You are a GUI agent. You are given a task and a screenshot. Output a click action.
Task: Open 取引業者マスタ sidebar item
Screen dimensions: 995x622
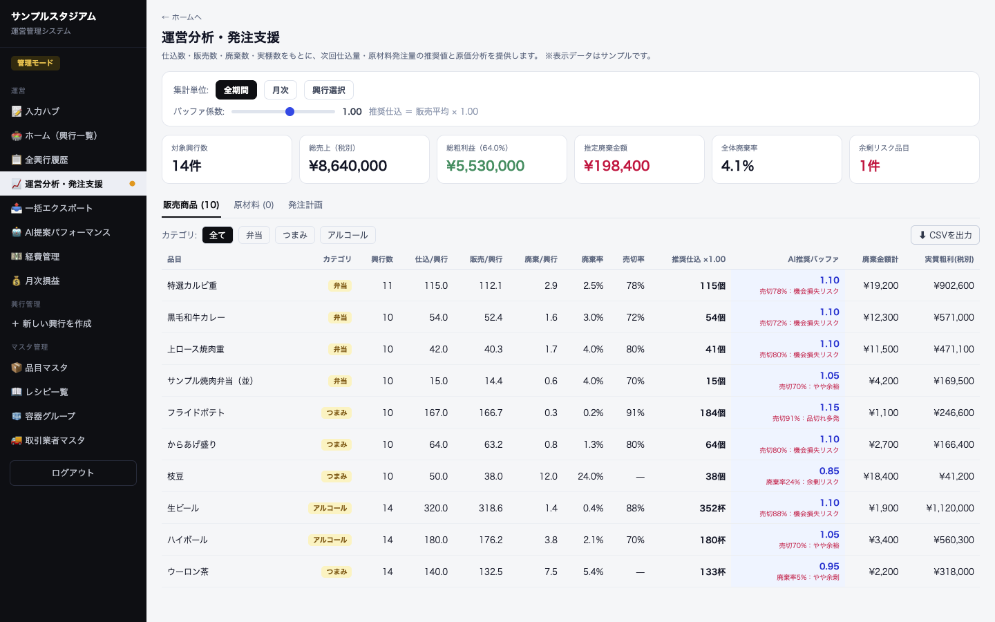[x=73, y=440]
